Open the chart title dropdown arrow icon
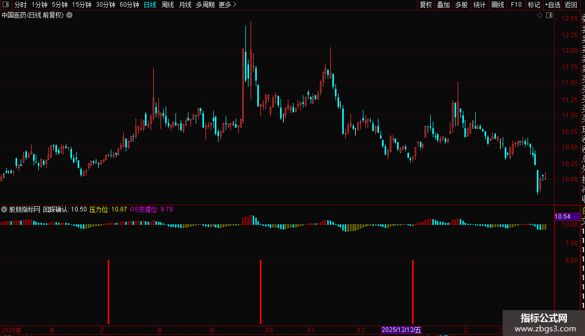Viewport: 585px width, 336px height. coord(69,16)
